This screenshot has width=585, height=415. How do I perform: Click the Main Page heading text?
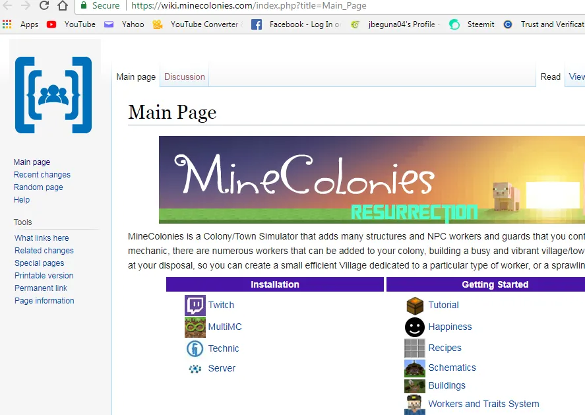tap(172, 112)
